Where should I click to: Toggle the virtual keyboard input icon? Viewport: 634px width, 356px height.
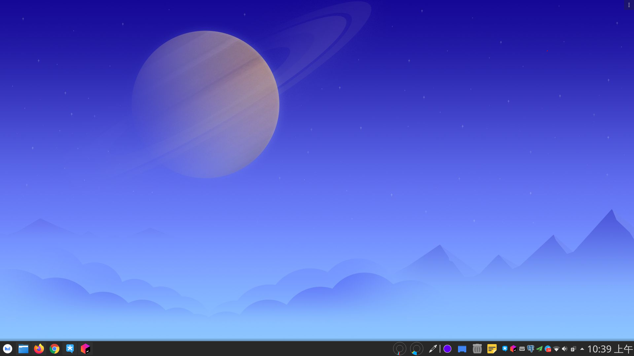click(x=522, y=349)
